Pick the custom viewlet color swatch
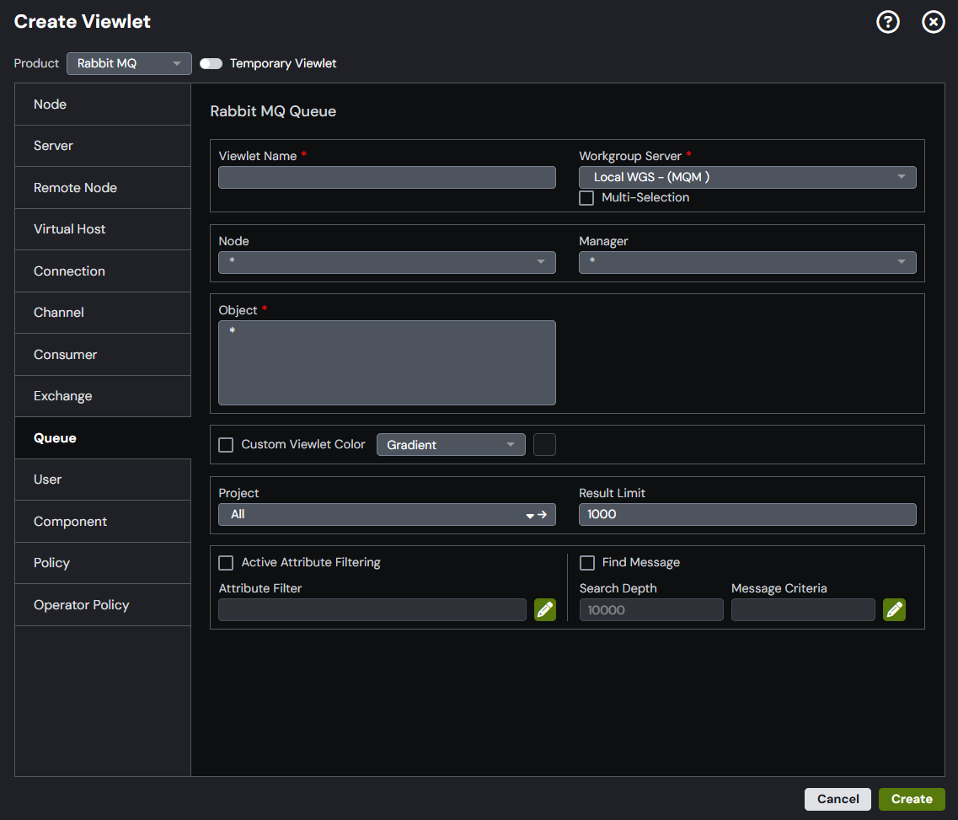This screenshot has width=958, height=820. (x=544, y=445)
